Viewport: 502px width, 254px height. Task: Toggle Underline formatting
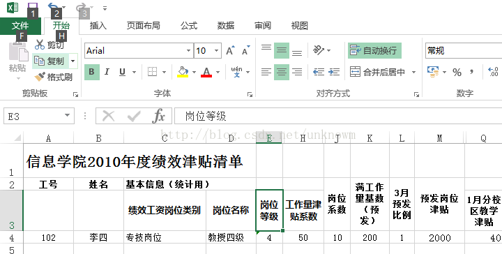[122, 72]
